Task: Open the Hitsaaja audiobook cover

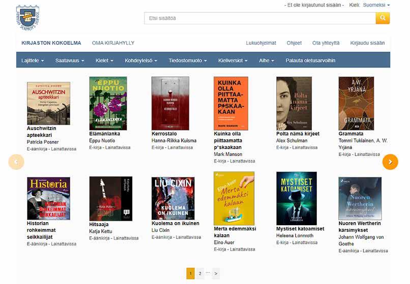Action: [x=110, y=199]
